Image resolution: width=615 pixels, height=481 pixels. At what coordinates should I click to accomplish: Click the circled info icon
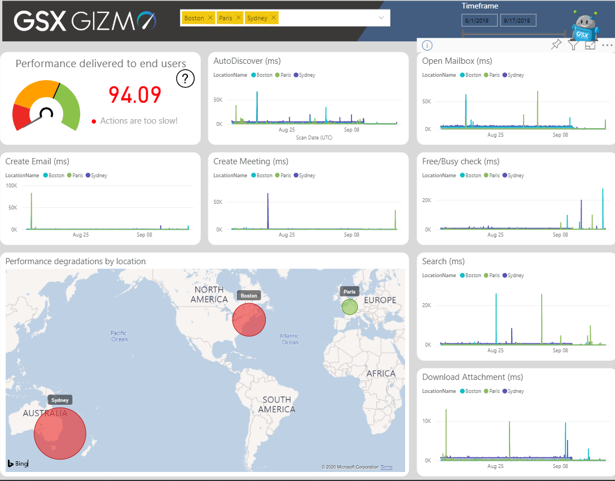[428, 45]
